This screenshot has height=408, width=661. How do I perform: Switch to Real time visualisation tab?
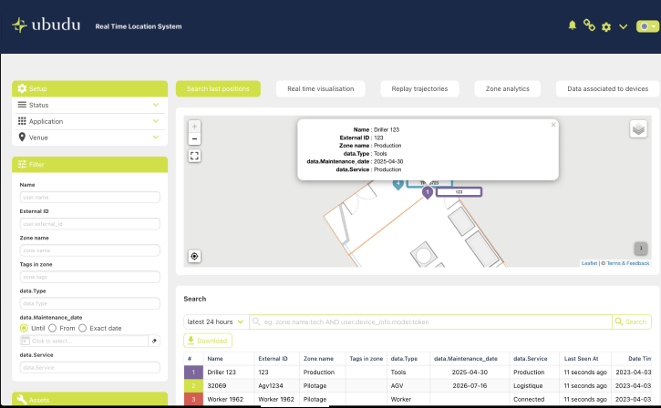click(x=320, y=89)
